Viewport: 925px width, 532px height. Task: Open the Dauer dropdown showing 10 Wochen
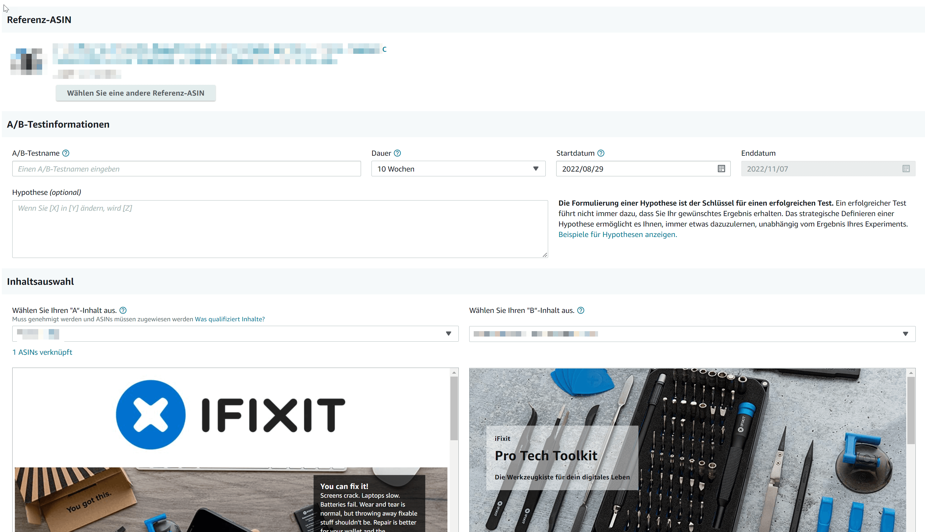tap(458, 169)
